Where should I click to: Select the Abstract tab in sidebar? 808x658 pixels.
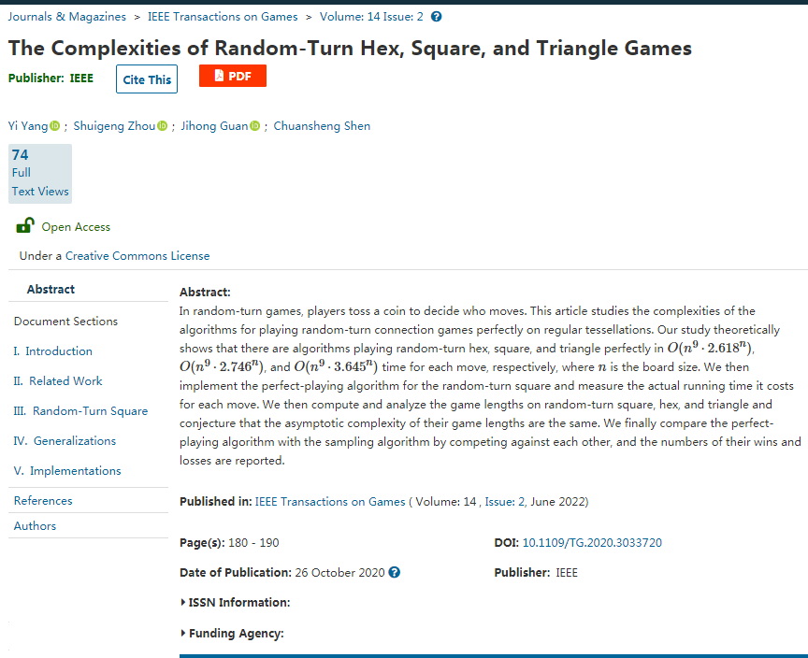pos(51,290)
